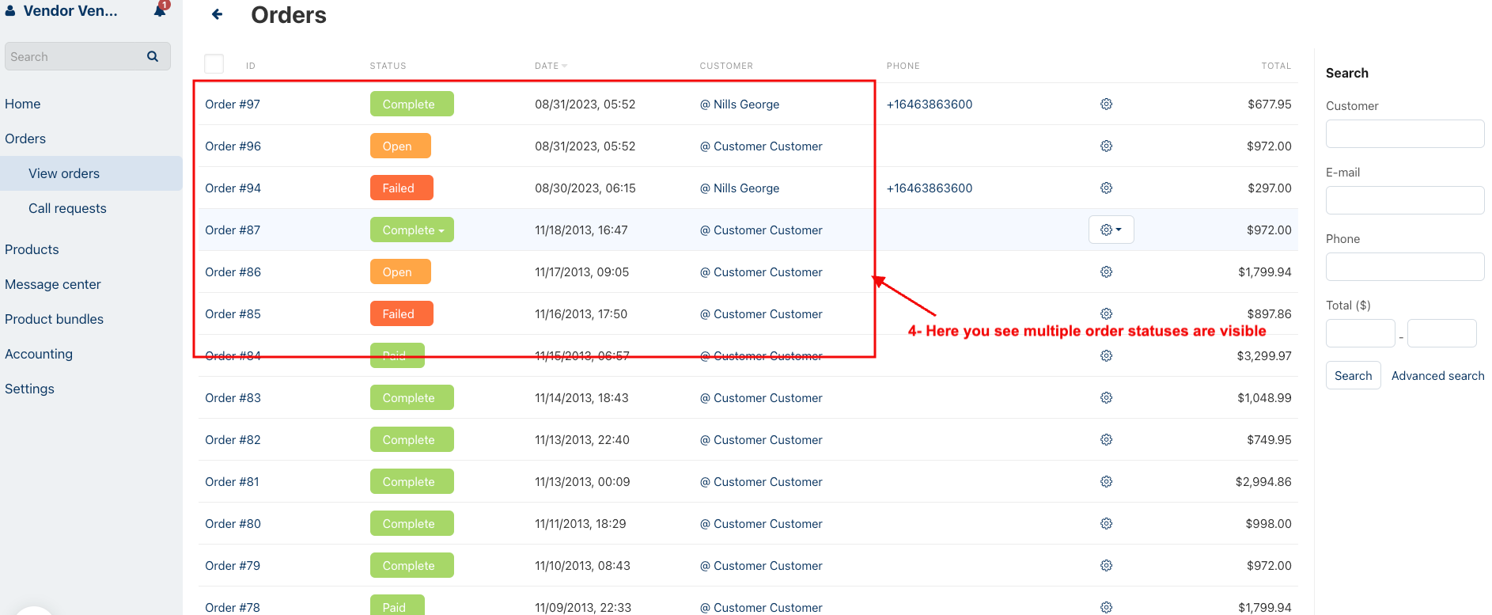Open gear menu for Order #82
Screen dimensions: 1492x615
(1106, 439)
